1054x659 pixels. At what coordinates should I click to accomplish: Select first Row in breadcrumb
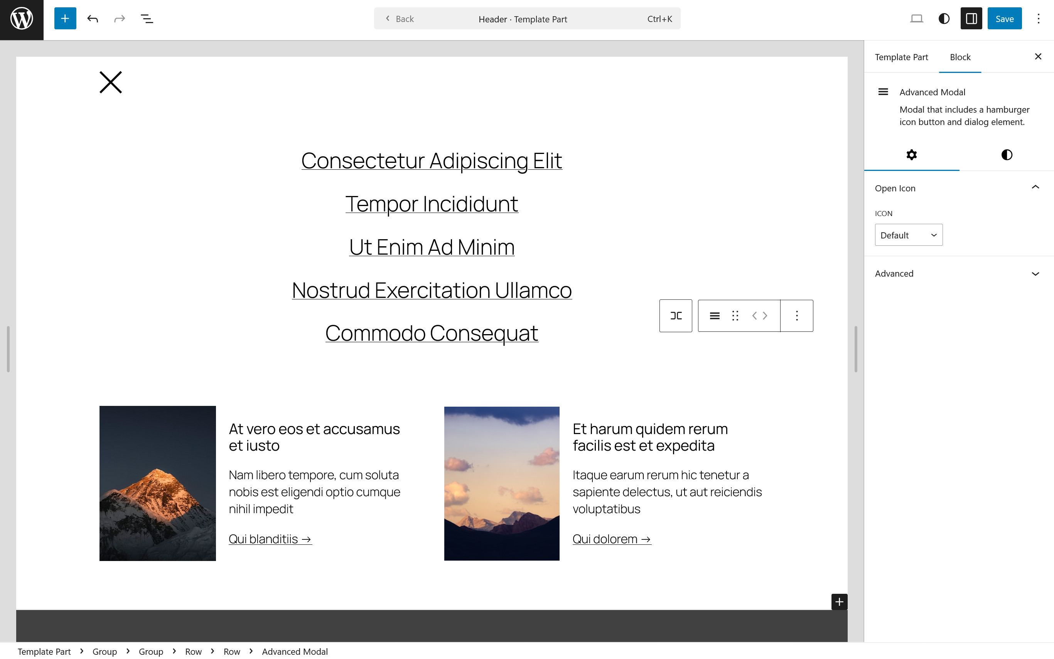tap(193, 651)
